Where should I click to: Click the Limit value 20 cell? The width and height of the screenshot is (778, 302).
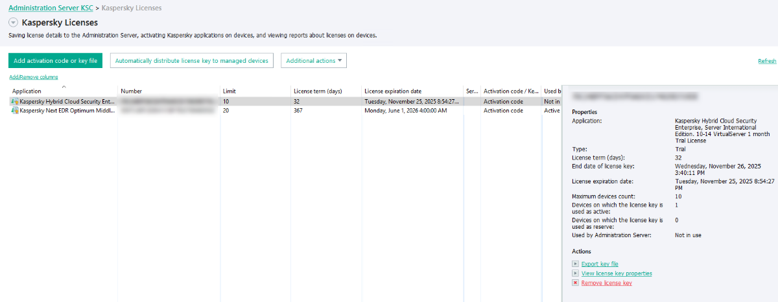tap(226, 111)
